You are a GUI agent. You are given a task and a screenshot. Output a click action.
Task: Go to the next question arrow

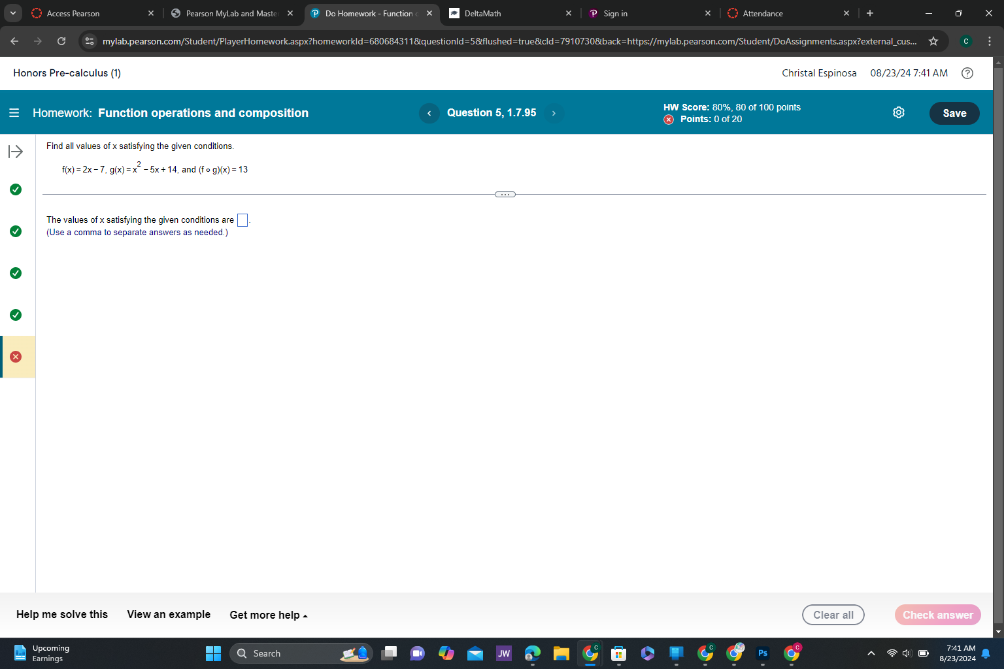554,113
